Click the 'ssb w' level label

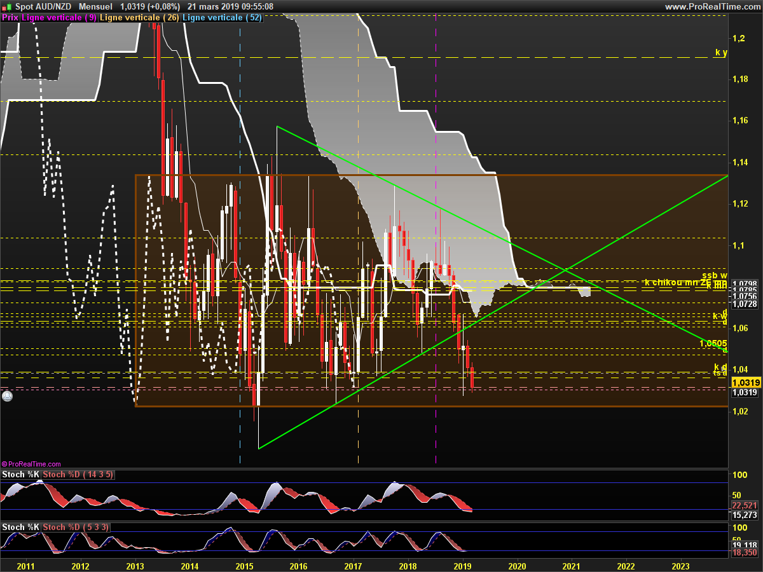[x=715, y=275]
